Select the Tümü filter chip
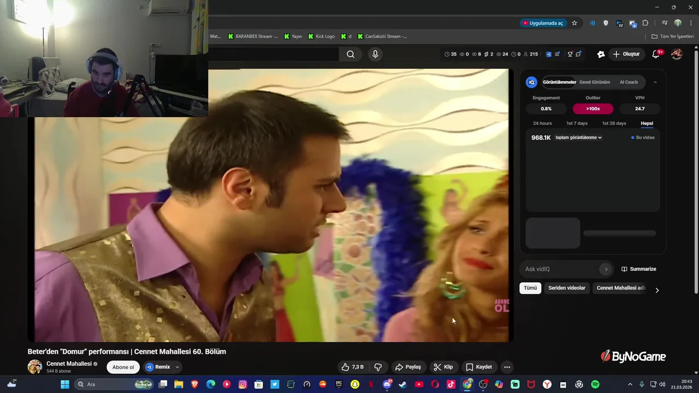699x393 pixels. click(x=530, y=288)
